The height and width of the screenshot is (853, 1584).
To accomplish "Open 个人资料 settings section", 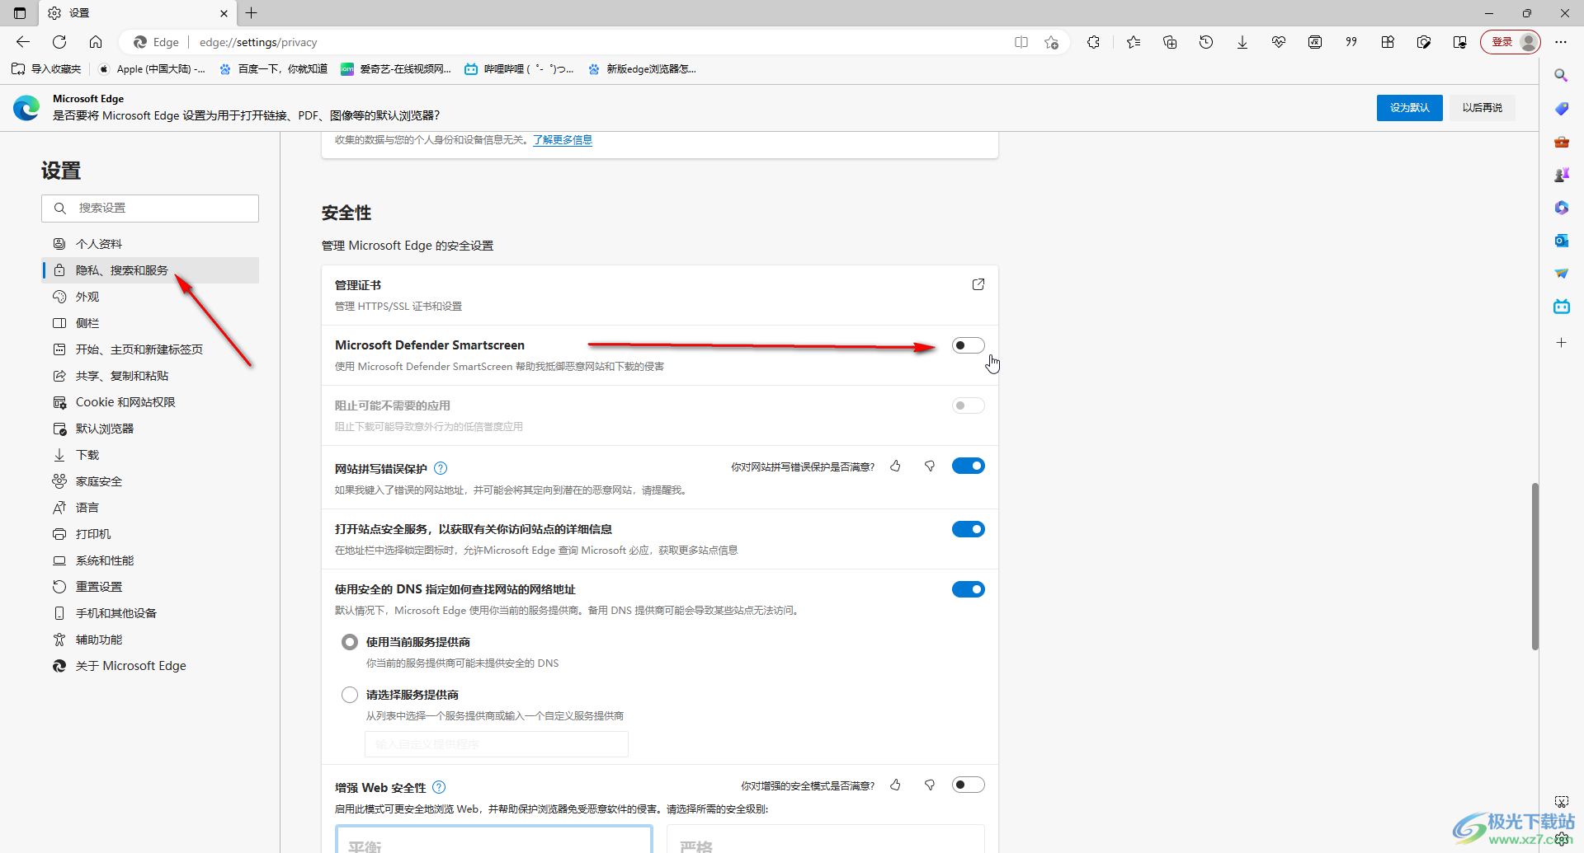I will (150, 244).
